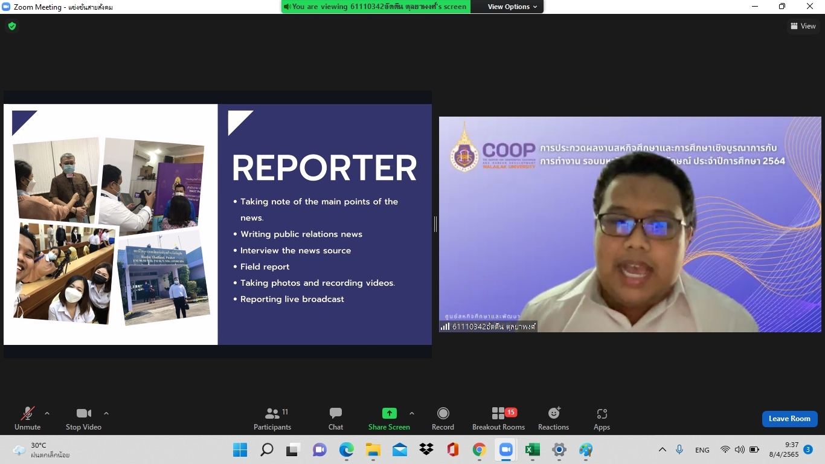Expand the Share Screen options arrow

412,414
